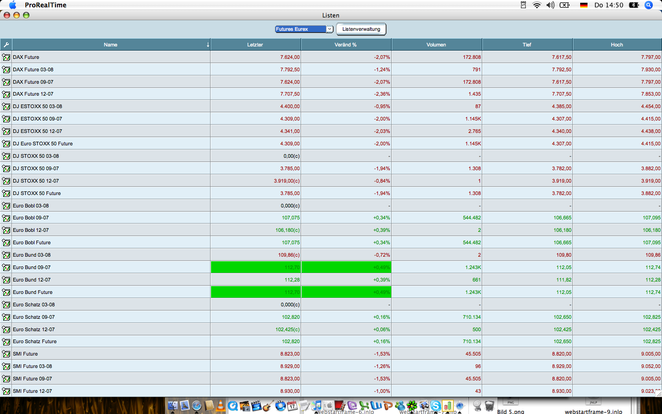Open chart icon for Euro Bund 03-08
The height and width of the screenshot is (414, 662).
click(6, 255)
